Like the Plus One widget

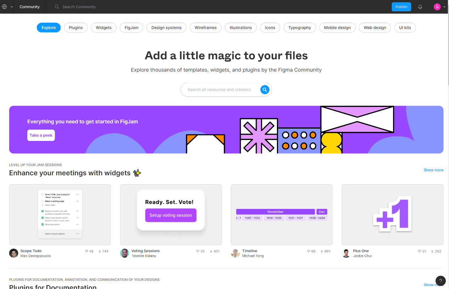(x=420, y=251)
